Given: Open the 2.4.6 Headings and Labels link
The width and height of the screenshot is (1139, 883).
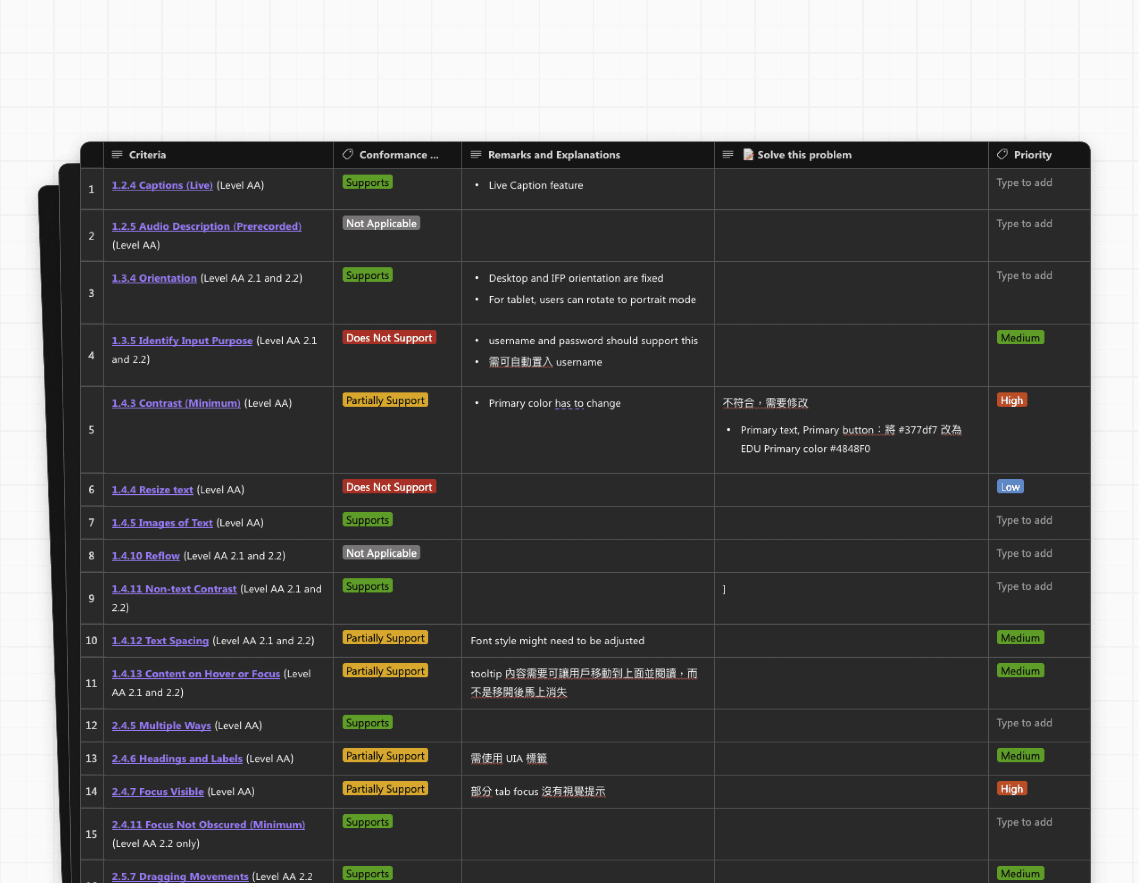Looking at the screenshot, I should pyautogui.click(x=177, y=758).
